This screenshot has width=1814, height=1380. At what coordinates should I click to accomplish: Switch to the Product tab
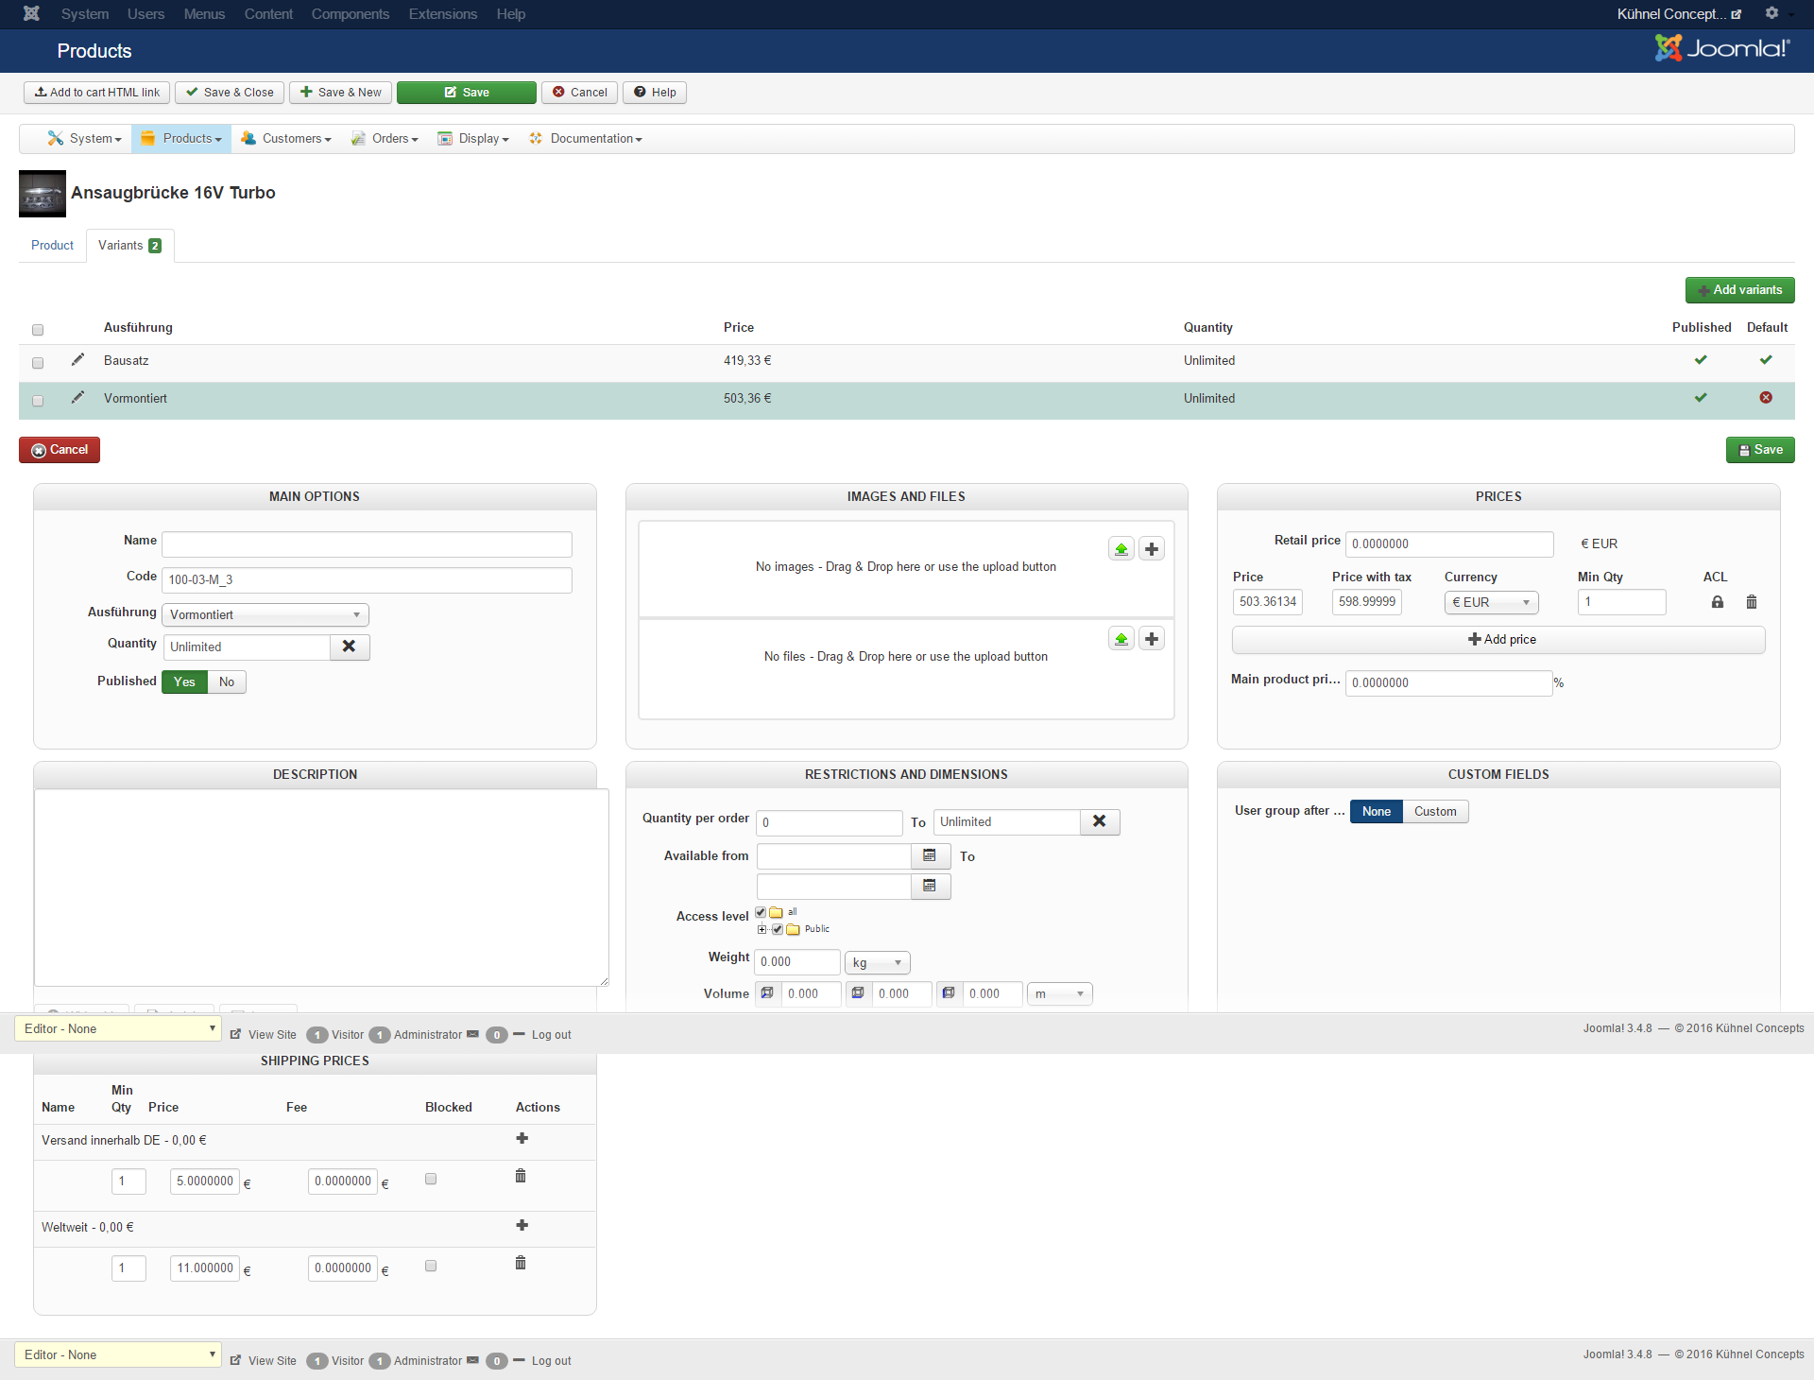point(52,246)
